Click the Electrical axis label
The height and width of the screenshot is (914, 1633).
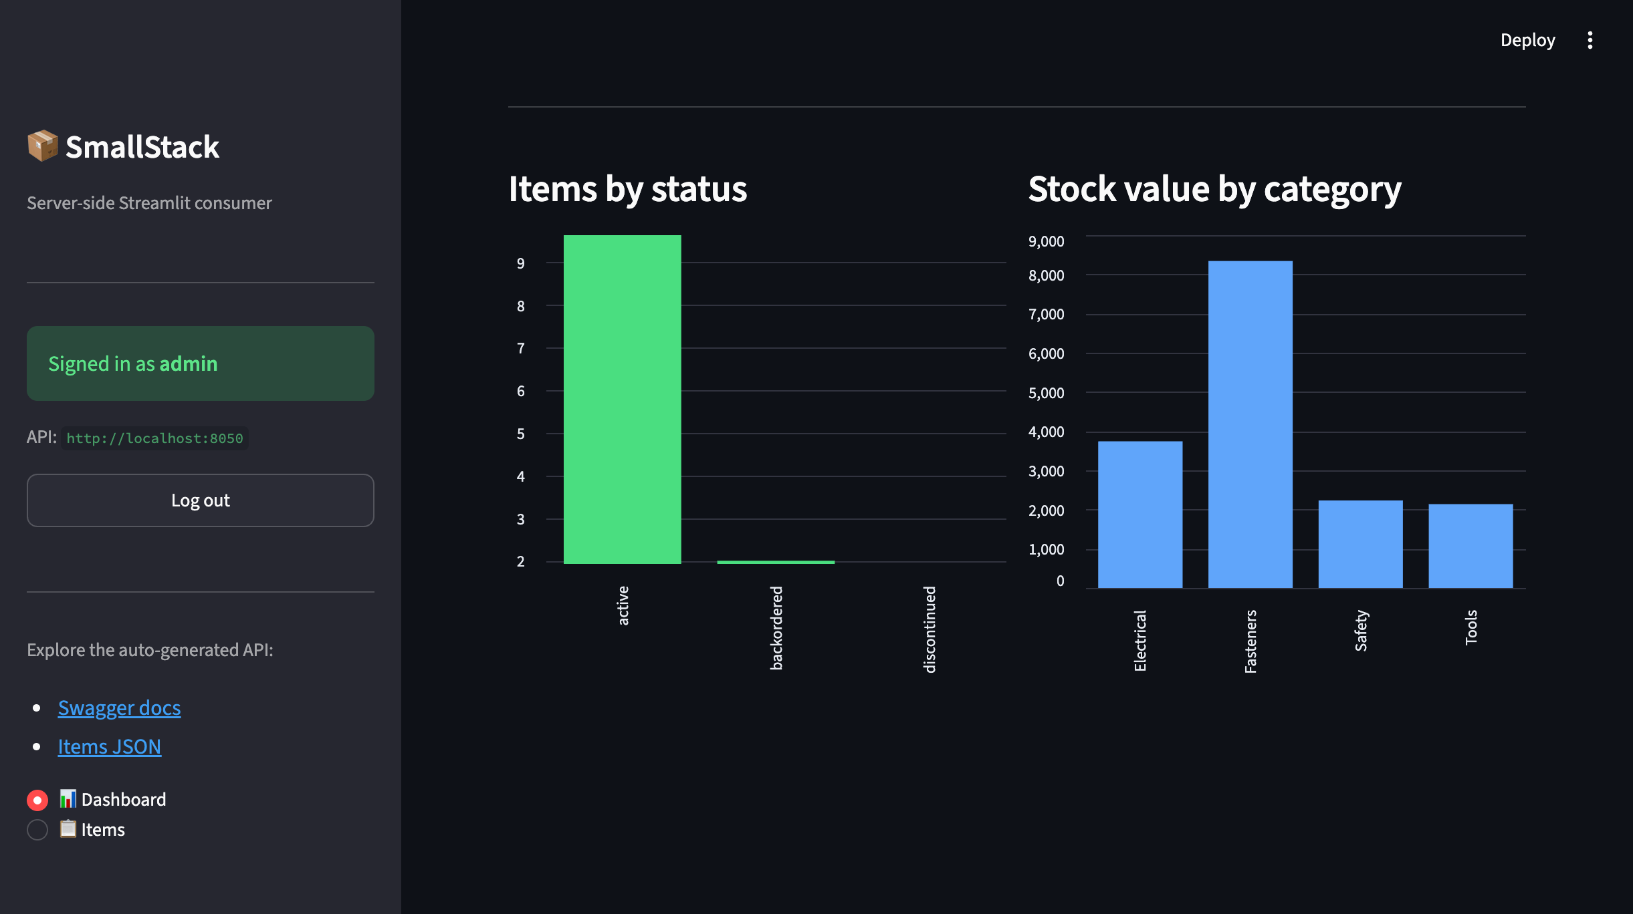(x=1140, y=641)
